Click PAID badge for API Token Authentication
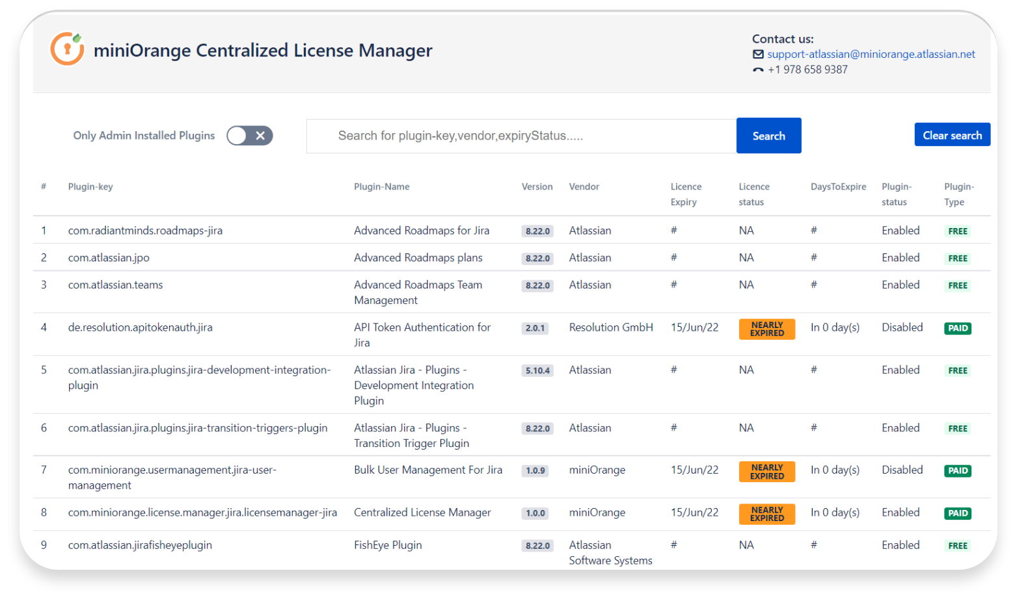 click(x=958, y=328)
